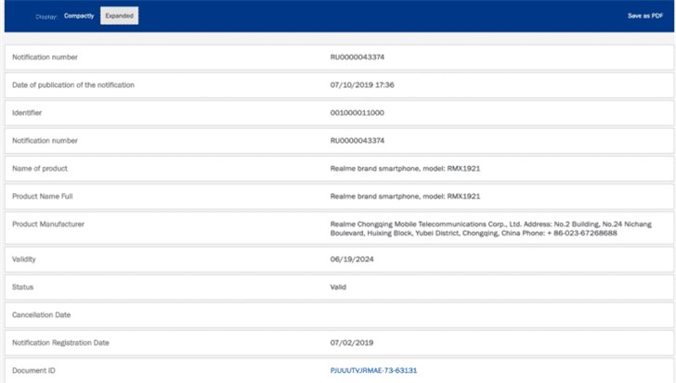The height and width of the screenshot is (383, 676).
Task: Click the Name of product label
Action: pyautogui.click(x=39, y=169)
